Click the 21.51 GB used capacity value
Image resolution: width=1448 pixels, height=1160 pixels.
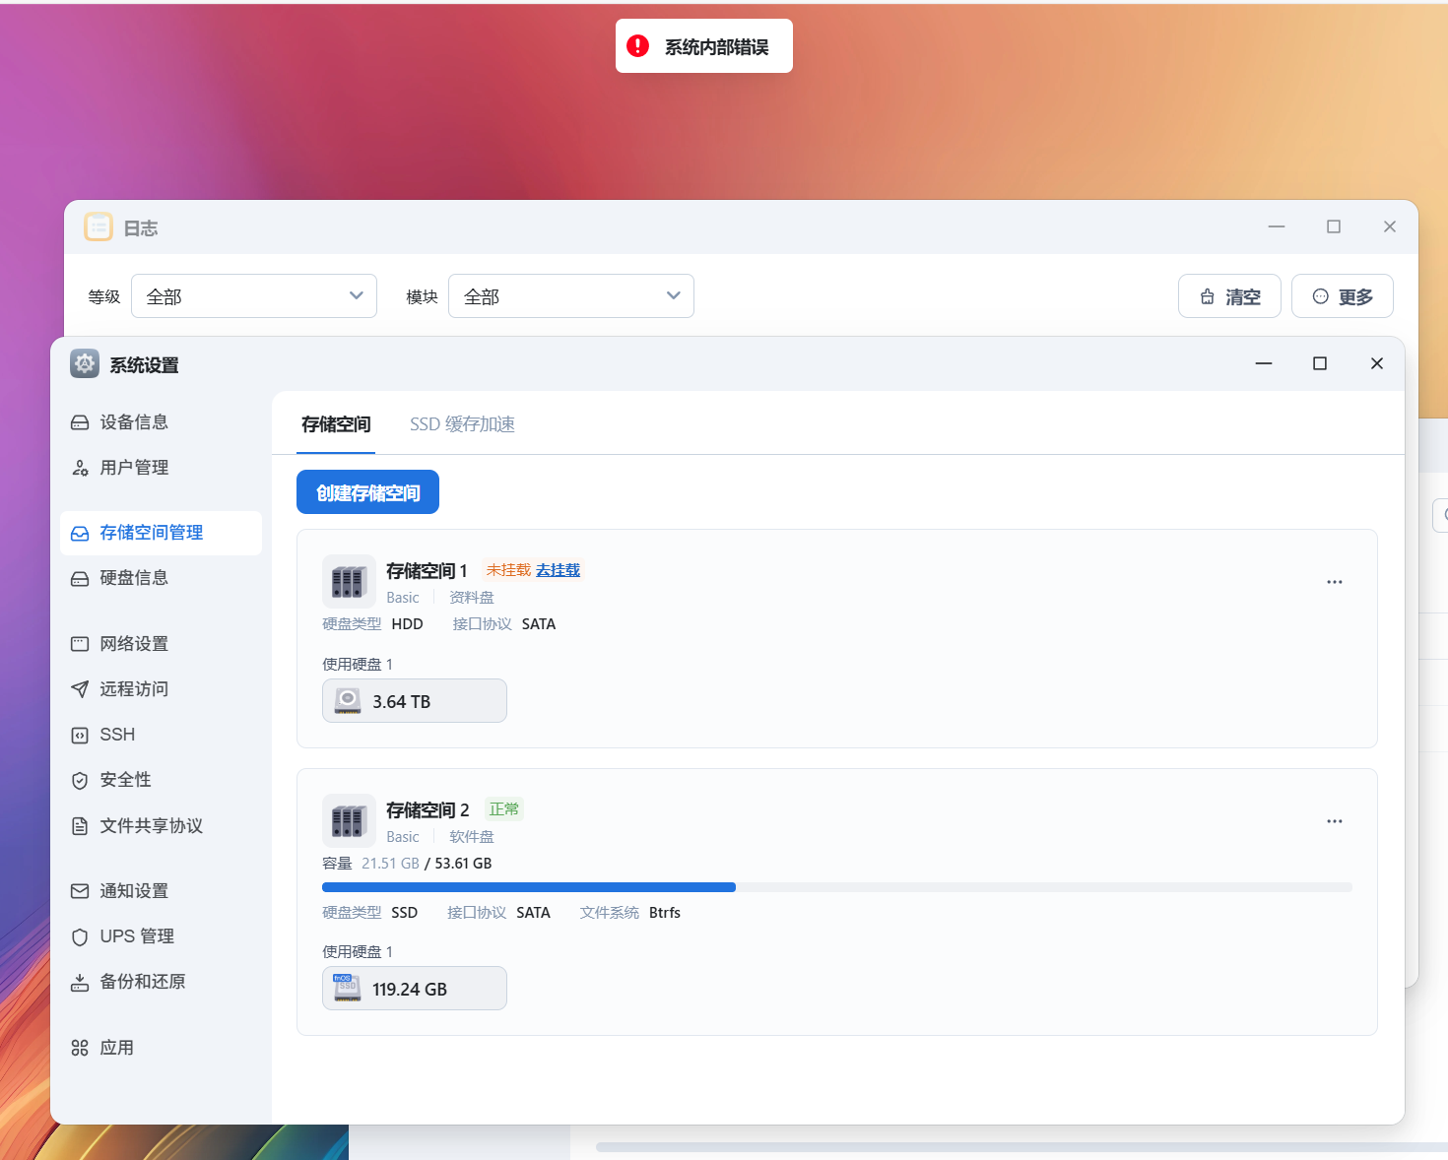coord(390,864)
